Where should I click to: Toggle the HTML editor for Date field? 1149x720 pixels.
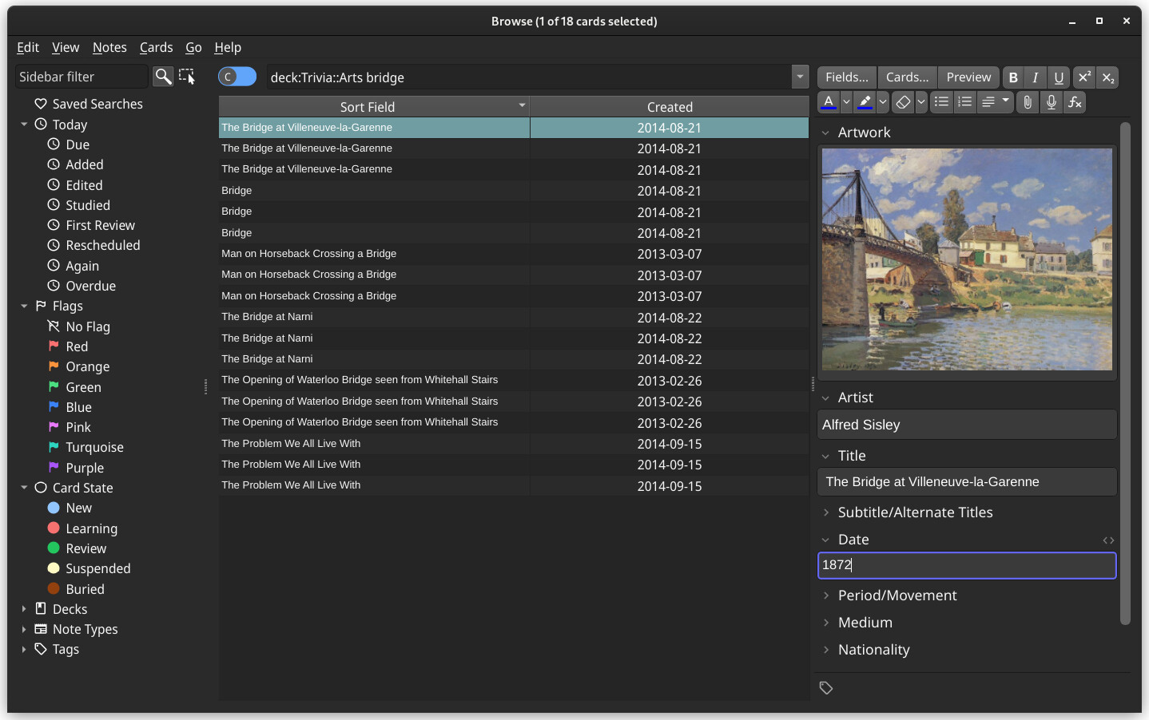[x=1108, y=540]
